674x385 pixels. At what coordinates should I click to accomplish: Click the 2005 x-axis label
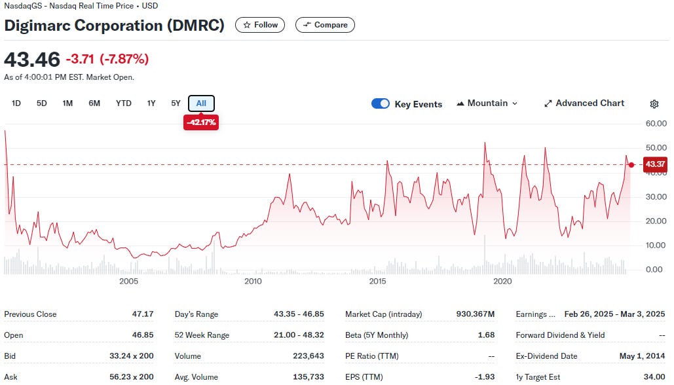click(128, 281)
